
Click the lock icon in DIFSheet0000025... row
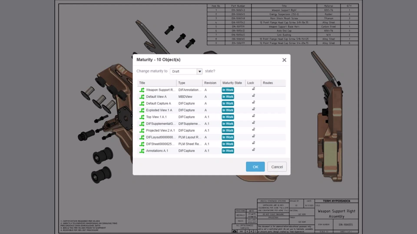click(253, 143)
